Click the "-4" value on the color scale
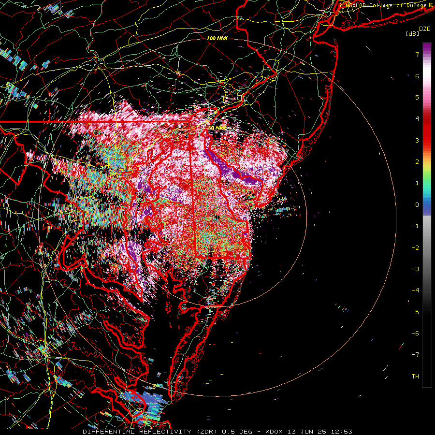This screenshot has width=435, height=435. coord(415,290)
